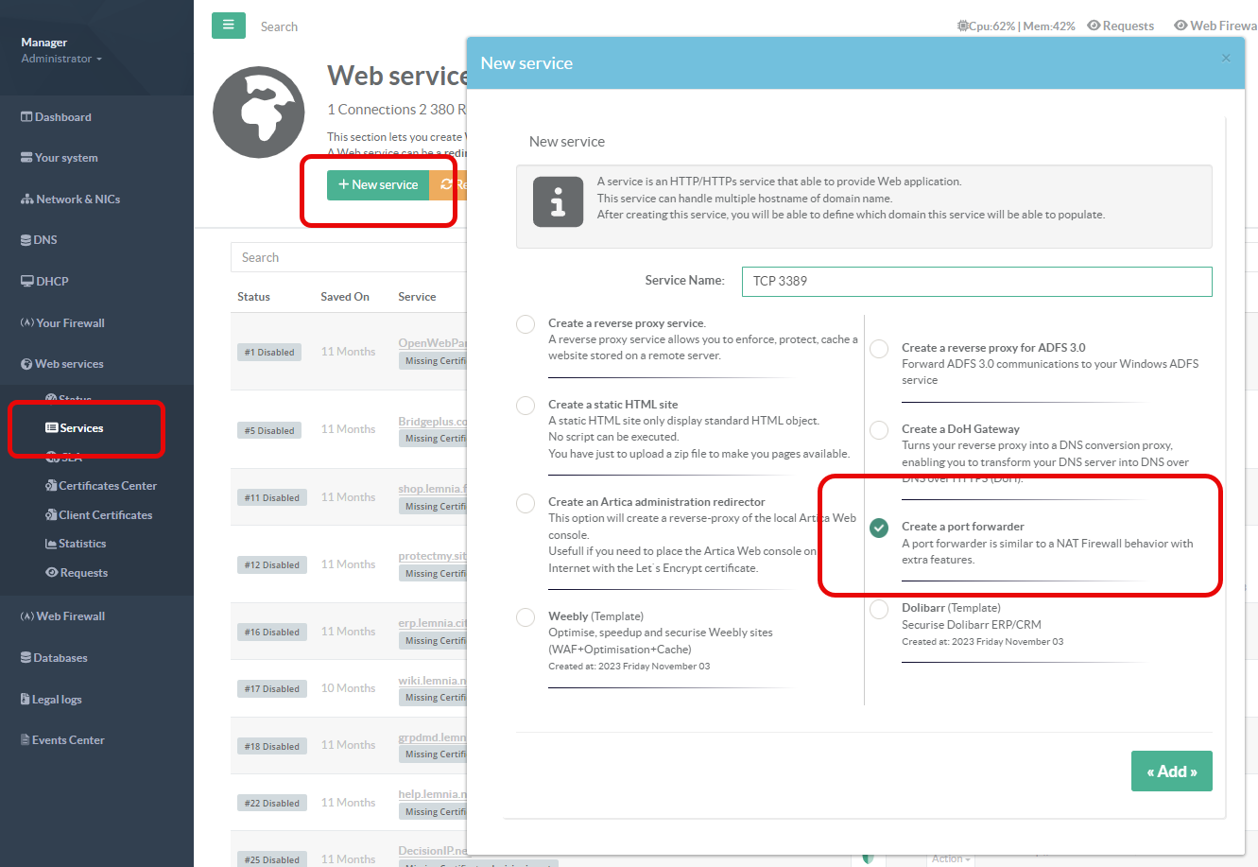This screenshot has width=1258, height=867.
Task: Click the Service Name text field
Action: tap(976, 281)
